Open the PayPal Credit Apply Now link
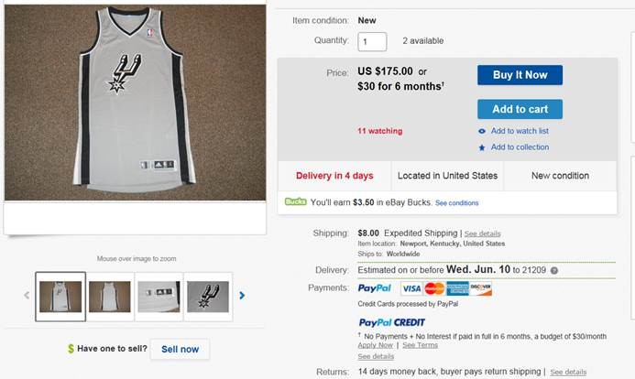 click(375, 345)
